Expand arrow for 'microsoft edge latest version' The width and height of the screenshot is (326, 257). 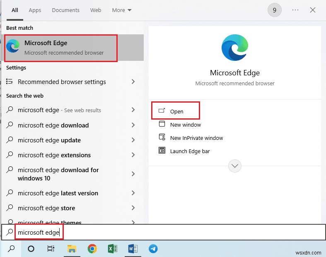(133, 193)
